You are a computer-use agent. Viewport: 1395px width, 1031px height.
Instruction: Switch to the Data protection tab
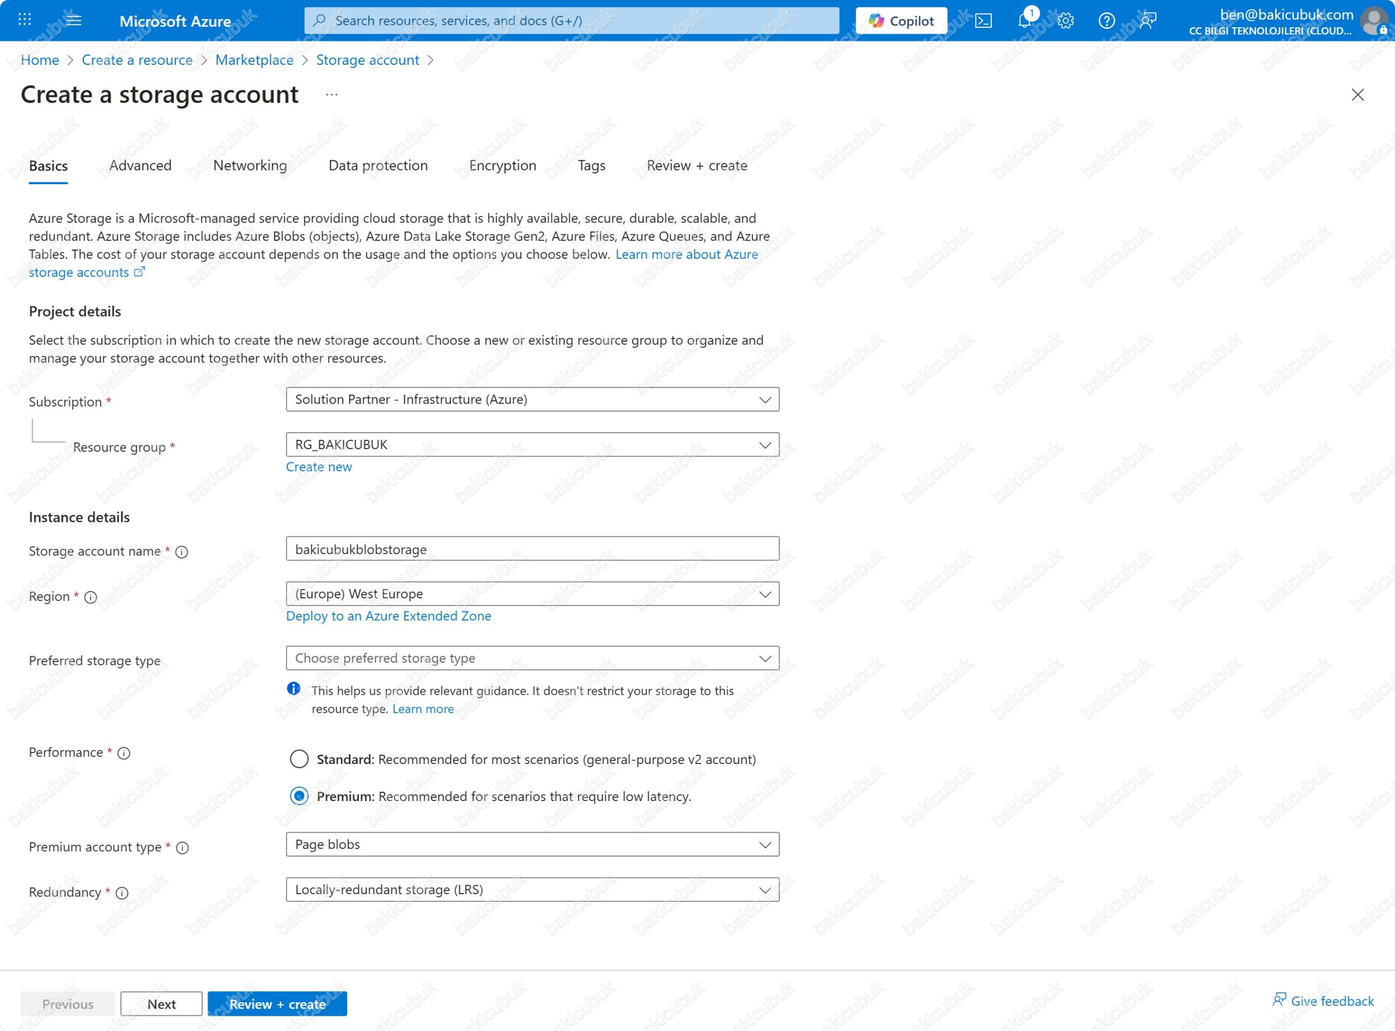pos(378,165)
